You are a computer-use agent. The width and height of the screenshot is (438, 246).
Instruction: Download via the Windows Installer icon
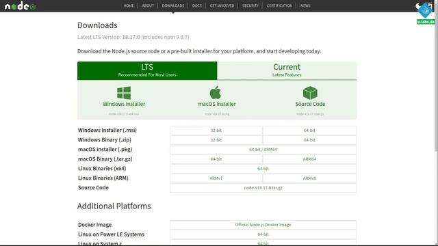(124, 93)
